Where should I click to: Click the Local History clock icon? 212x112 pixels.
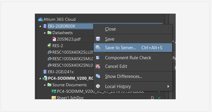[98, 86]
